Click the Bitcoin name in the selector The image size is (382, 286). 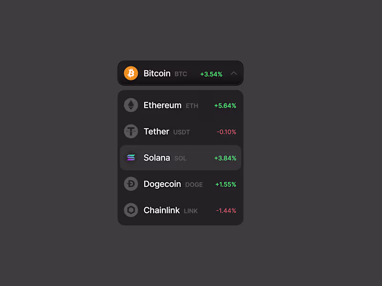(x=157, y=73)
